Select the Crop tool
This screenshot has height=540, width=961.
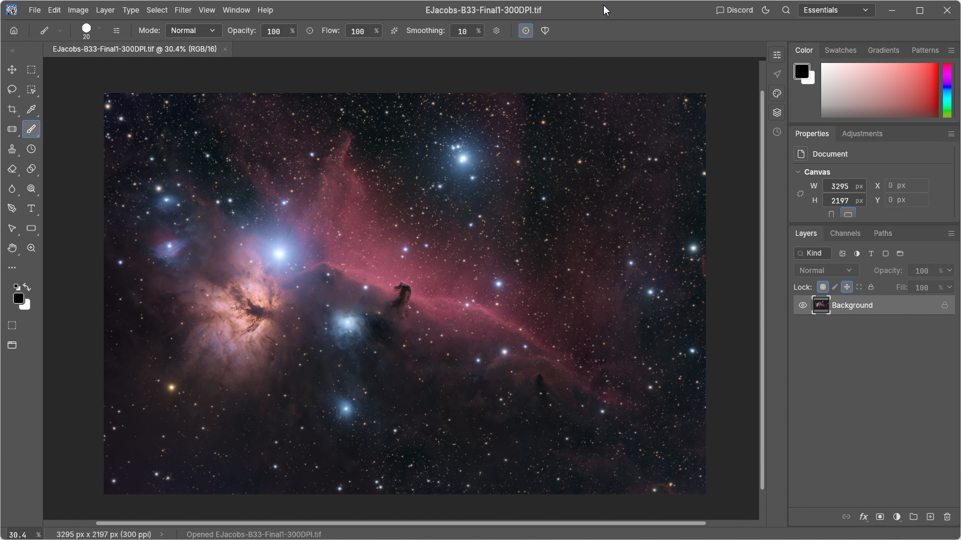point(12,109)
